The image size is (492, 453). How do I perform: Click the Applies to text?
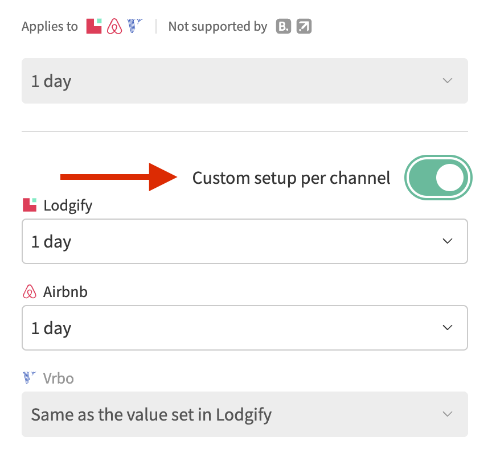tap(50, 27)
